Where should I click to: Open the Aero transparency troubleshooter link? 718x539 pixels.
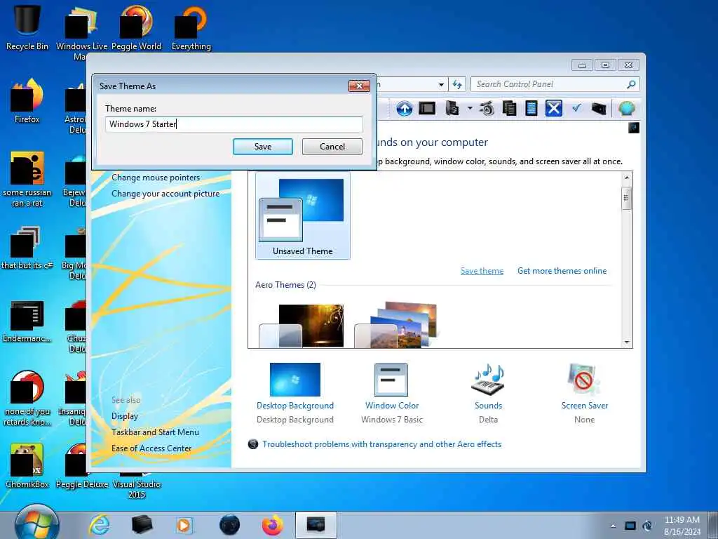pos(381,444)
